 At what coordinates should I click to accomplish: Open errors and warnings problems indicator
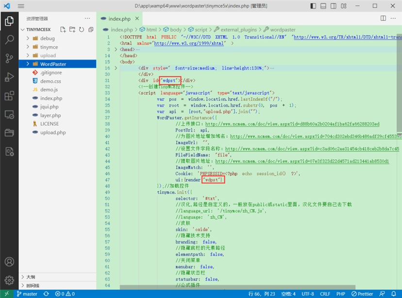(x=65, y=294)
